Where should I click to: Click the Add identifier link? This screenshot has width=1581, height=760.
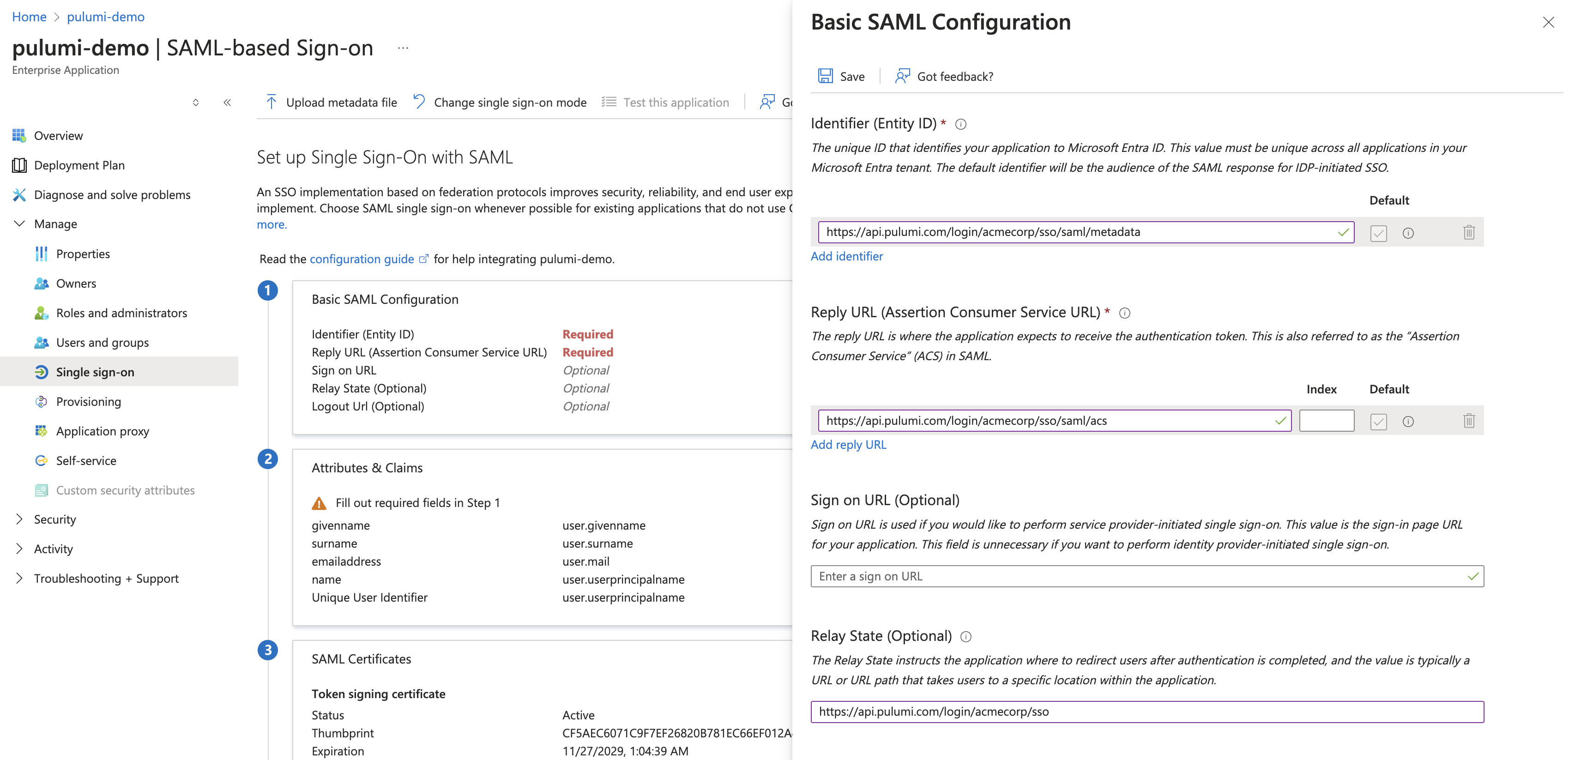[x=846, y=256]
